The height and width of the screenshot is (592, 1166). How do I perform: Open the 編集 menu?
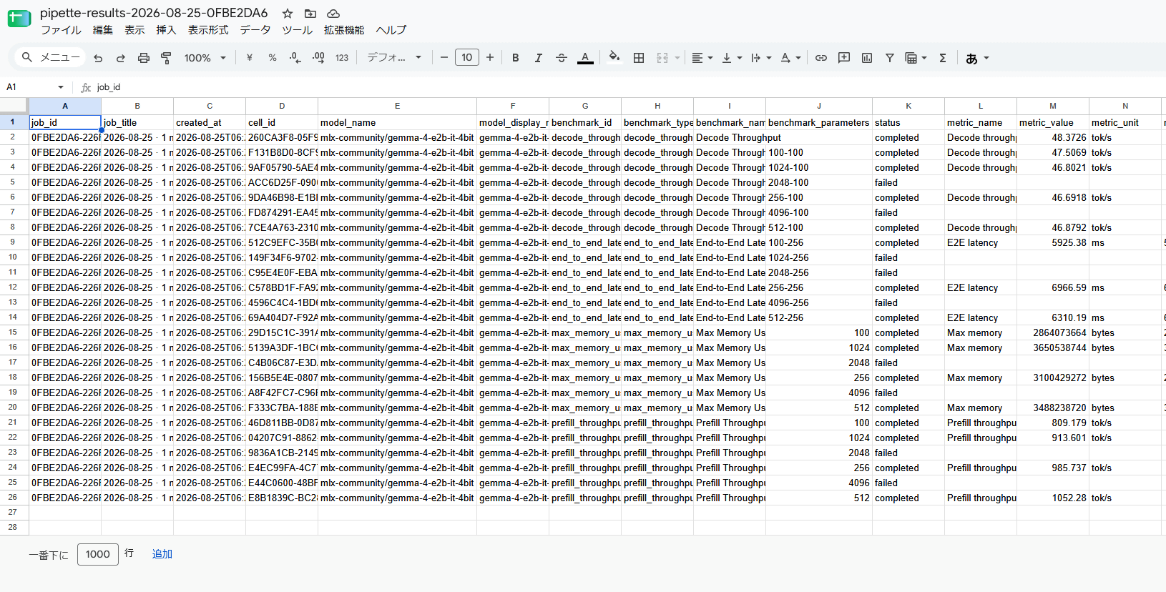pyautogui.click(x=103, y=30)
